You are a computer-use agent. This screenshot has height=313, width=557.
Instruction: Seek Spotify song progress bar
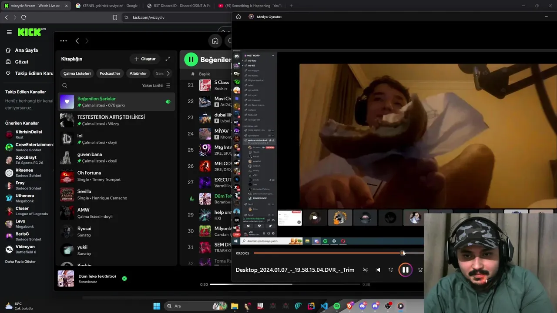pos(285,284)
